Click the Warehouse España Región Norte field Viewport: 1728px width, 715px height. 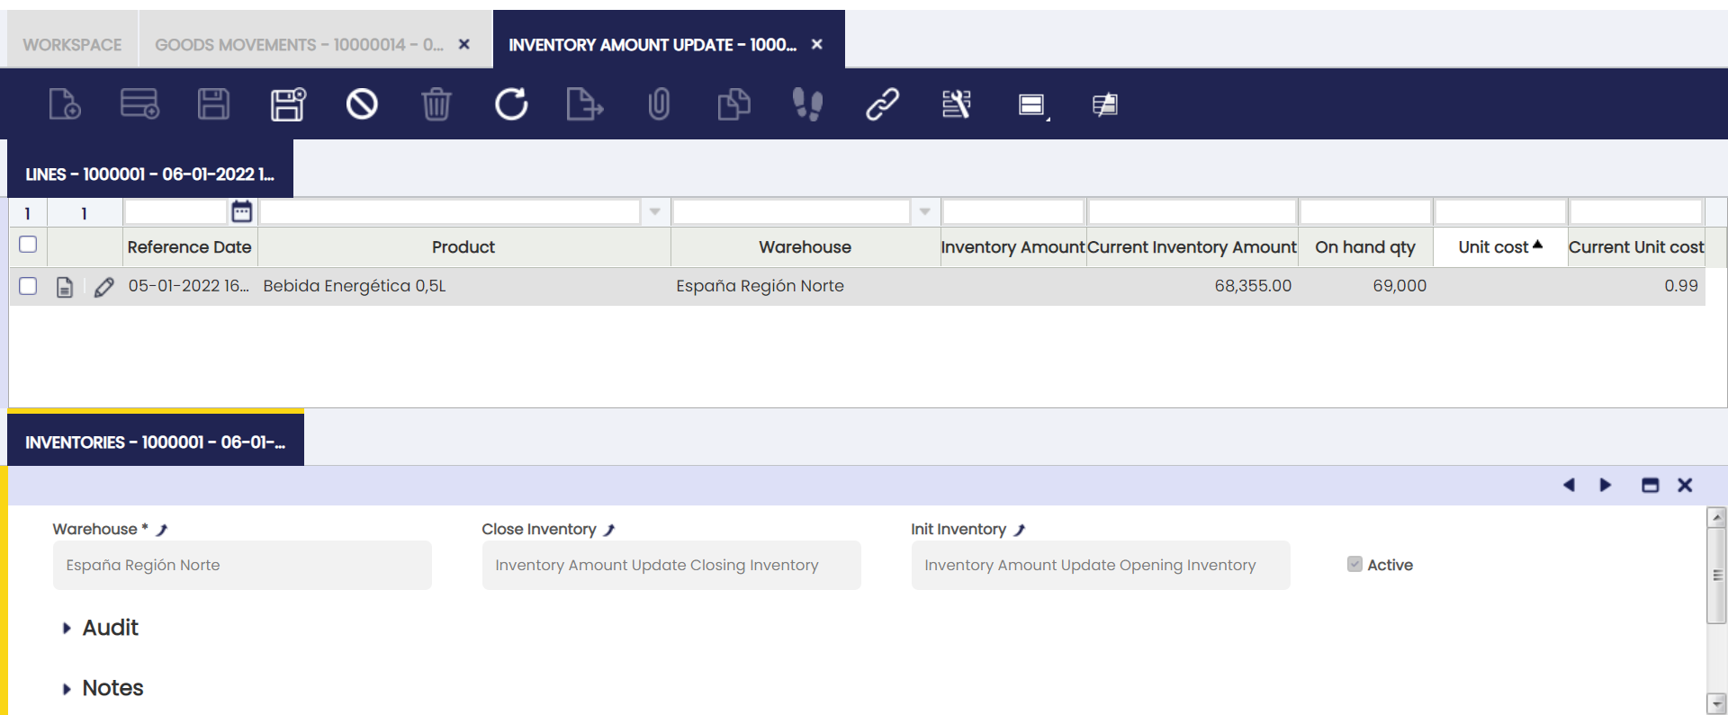tap(242, 565)
